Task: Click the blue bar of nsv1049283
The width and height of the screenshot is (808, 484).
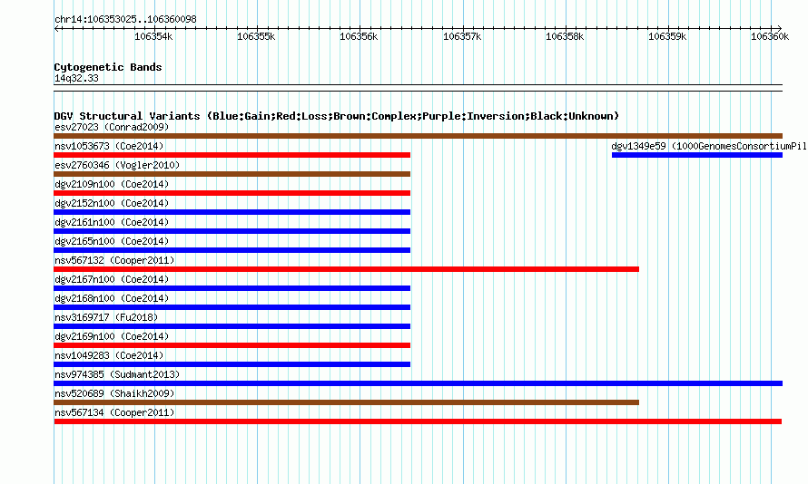Action: click(232, 364)
